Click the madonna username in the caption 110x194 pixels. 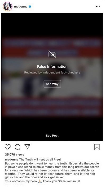tap(12, 159)
